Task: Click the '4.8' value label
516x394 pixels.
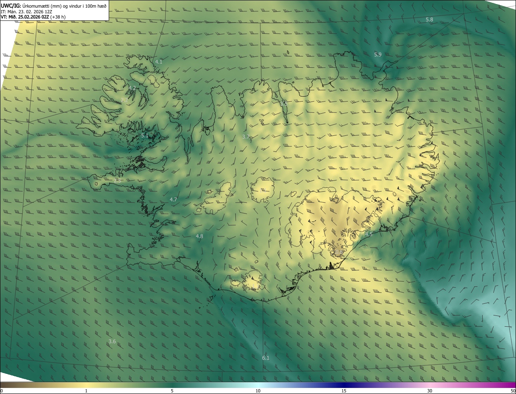Action: [199, 236]
